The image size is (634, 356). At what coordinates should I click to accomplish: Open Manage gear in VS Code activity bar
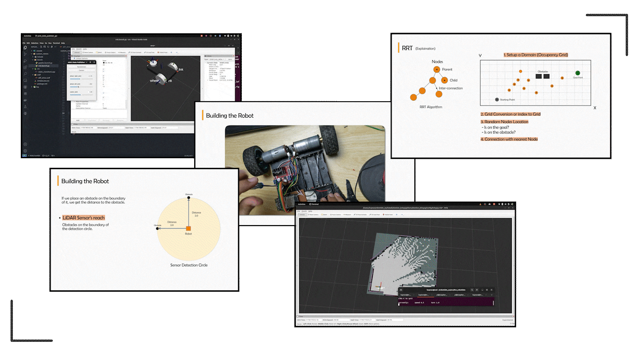click(25, 151)
